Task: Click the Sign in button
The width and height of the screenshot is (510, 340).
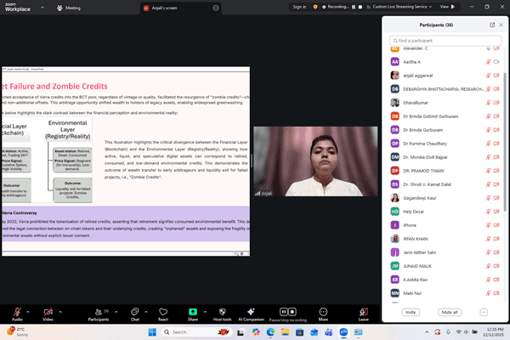Action: pyautogui.click(x=299, y=7)
